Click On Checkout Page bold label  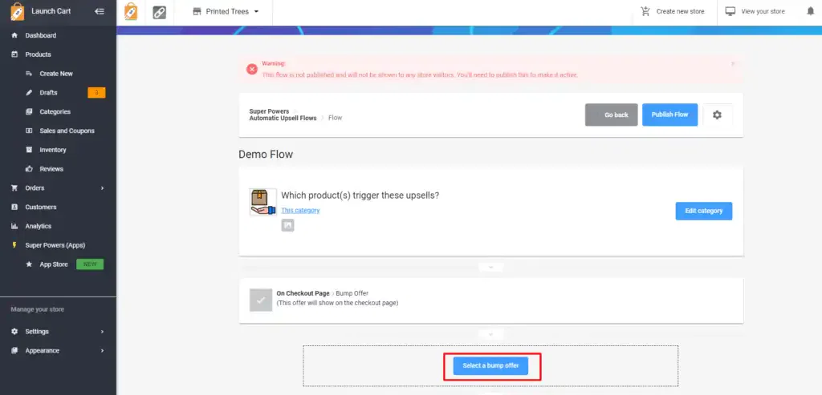point(303,293)
